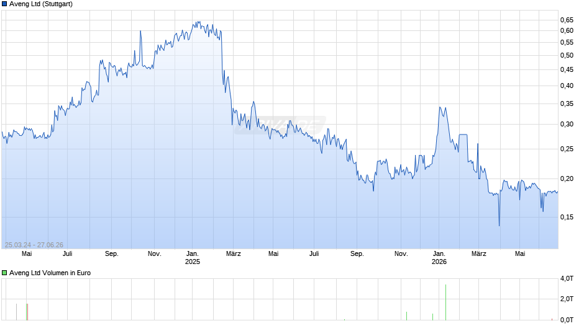Click the 2,0T volume axis label
The image size is (584, 326).
pyautogui.click(x=567, y=299)
